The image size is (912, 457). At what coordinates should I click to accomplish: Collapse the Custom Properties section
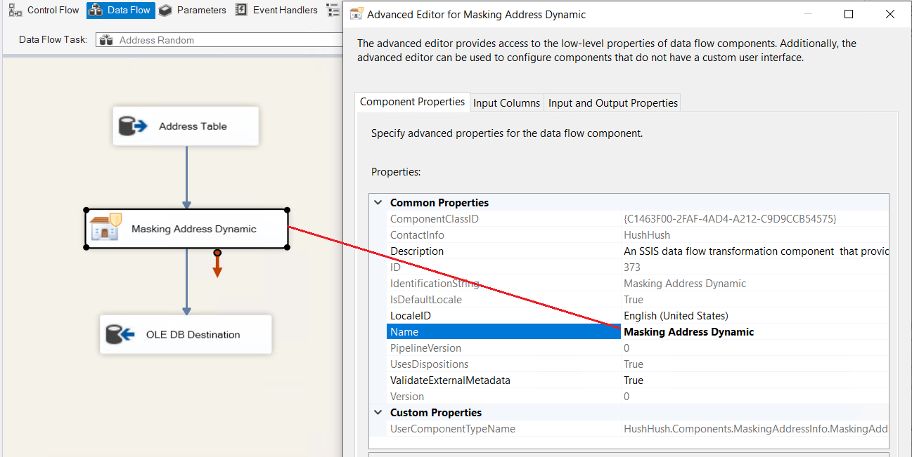[378, 413]
